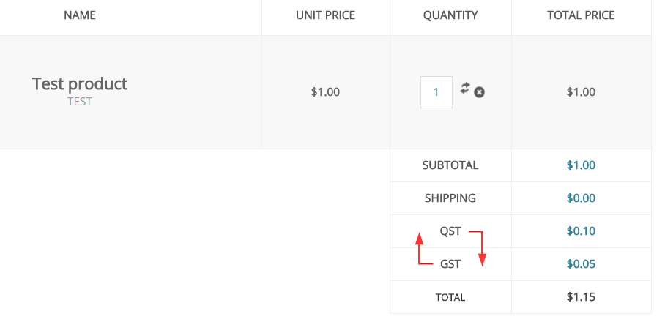Click the QUANTITY column header

pos(450,15)
